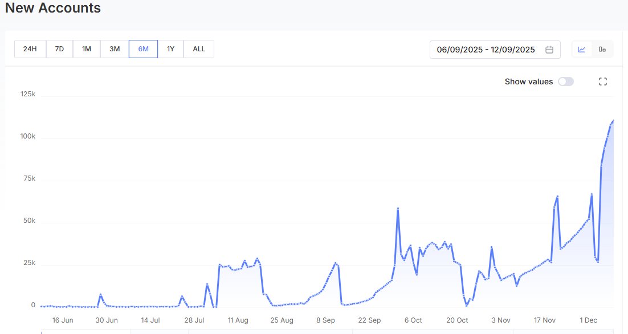This screenshot has height=334, width=628.
Task: Select the line chart icon in view switcher
Action: pos(581,49)
